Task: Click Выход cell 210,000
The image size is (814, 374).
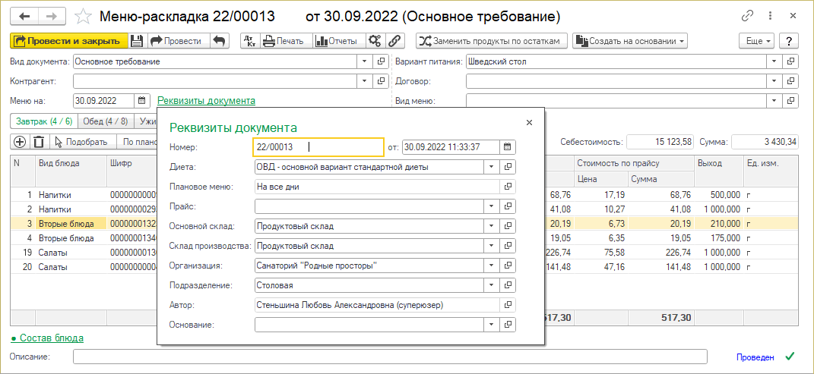Action: 718,224
